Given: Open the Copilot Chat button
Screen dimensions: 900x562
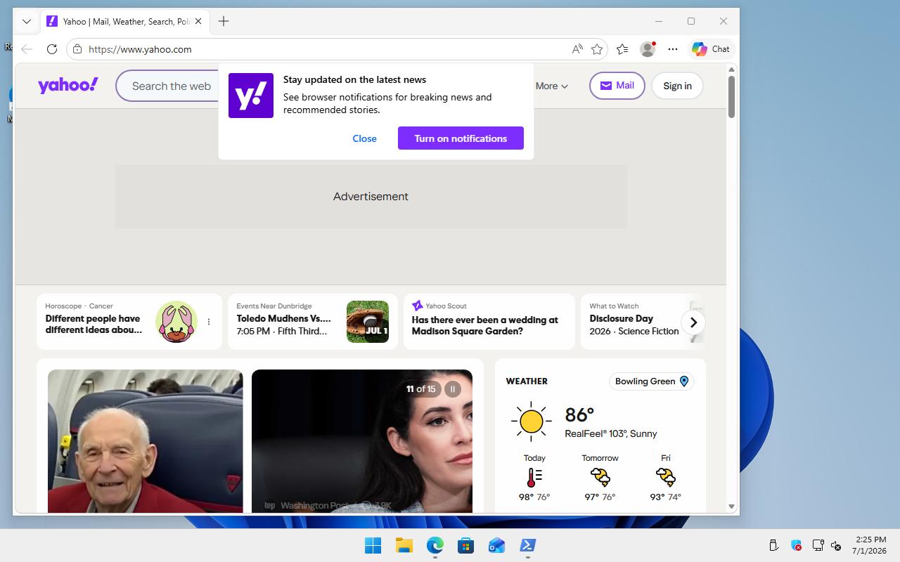Looking at the screenshot, I should (711, 49).
